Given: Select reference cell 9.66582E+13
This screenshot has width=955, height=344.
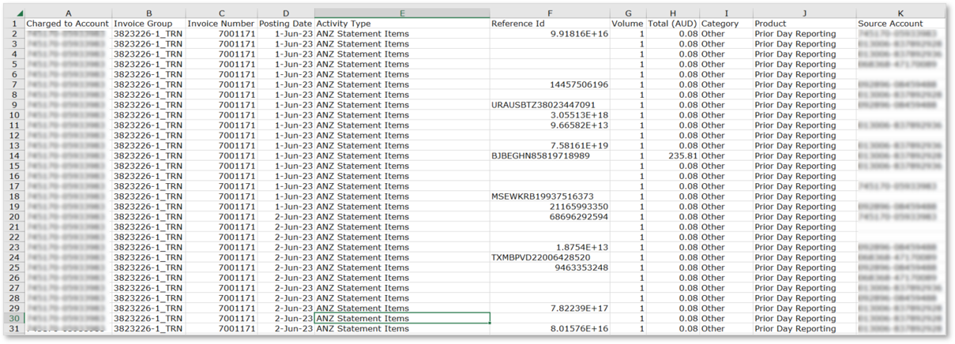Looking at the screenshot, I should (x=550, y=125).
